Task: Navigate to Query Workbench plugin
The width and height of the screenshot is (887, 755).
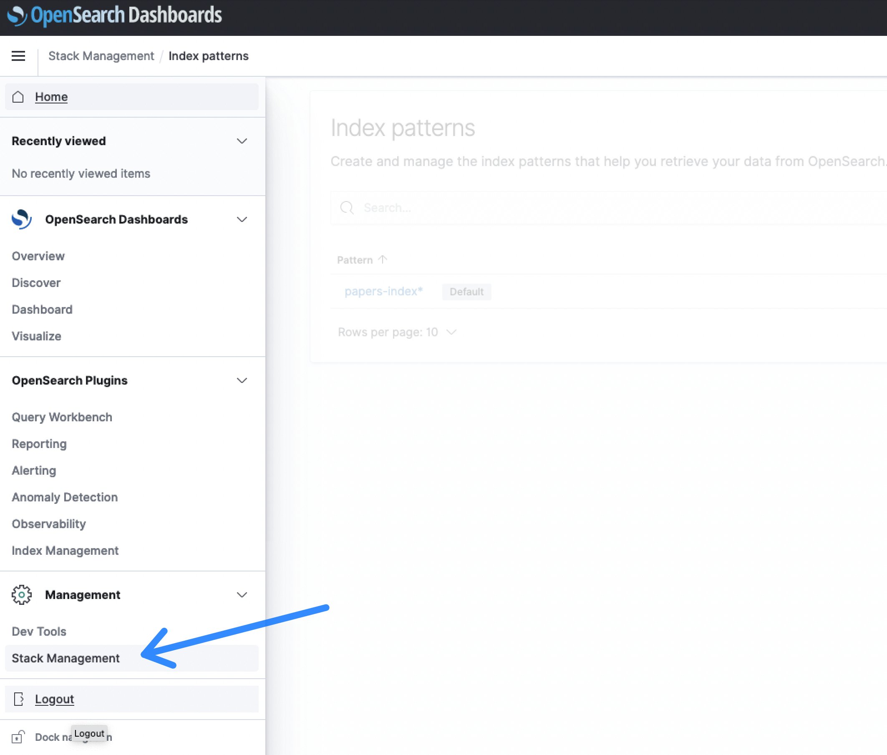Action: 61,416
